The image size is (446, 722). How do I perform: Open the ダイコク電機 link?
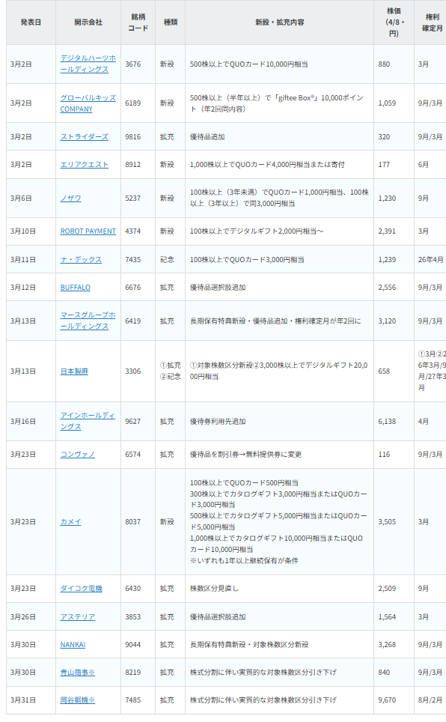81,589
